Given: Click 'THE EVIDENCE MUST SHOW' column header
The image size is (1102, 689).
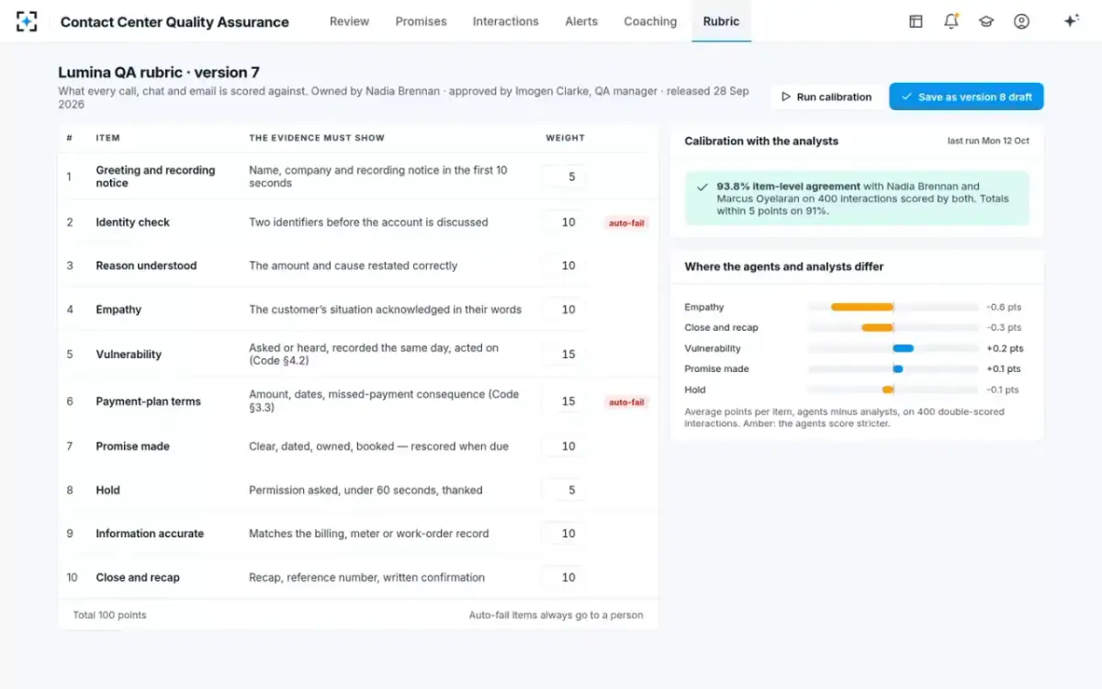Looking at the screenshot, I should 317,138.
